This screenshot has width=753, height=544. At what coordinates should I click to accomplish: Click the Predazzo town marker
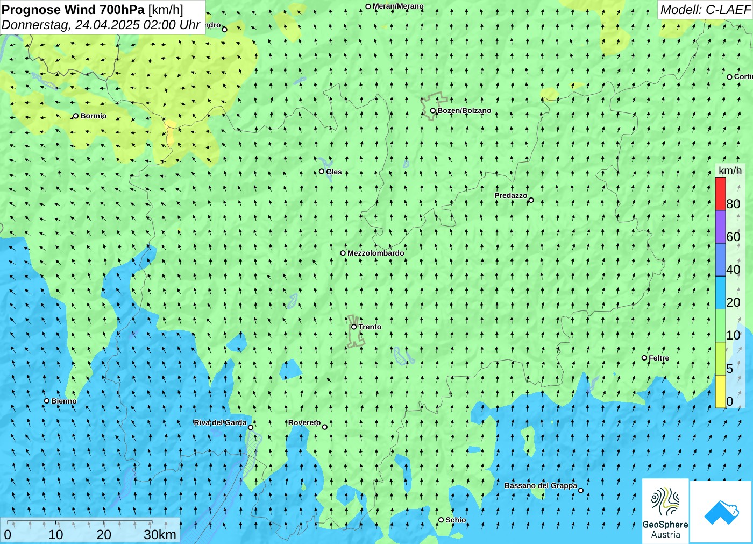click(x=531, y=200)
